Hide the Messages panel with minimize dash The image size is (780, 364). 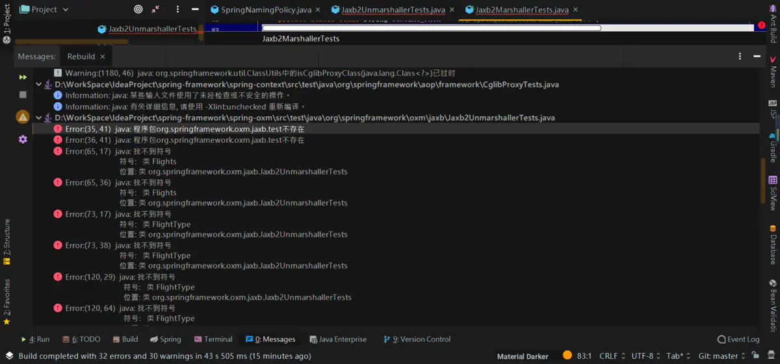click(757, 56)
